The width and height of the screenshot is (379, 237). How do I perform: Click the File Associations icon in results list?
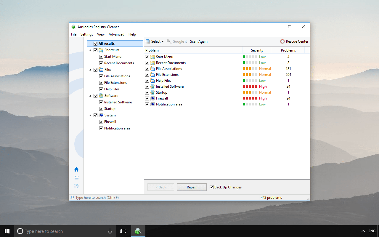[152, 69]
